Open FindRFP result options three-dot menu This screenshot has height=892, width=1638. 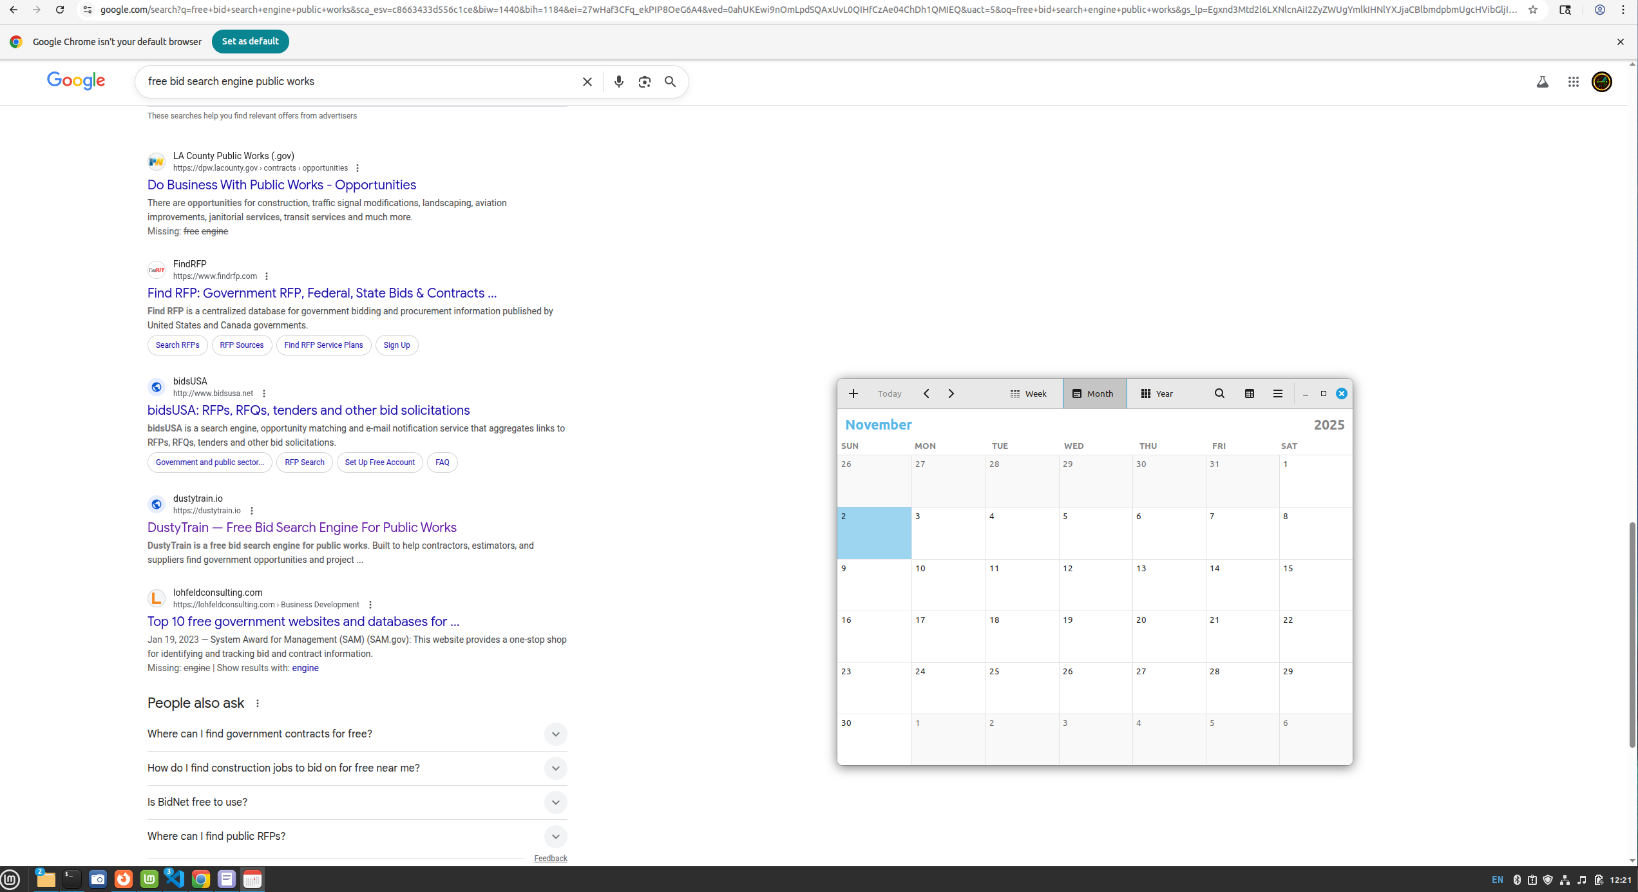pos(267,276)
